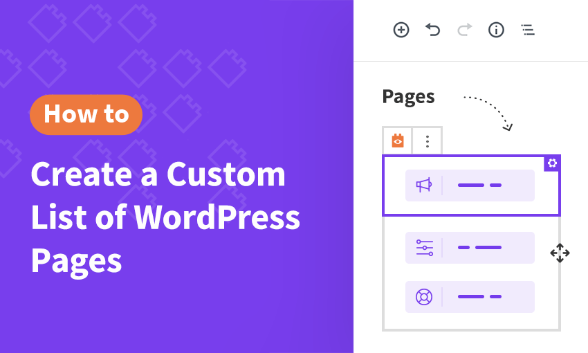Image resolution: width=588 pixels, height=353 pixels.
Task: Click the orange "How to" badge
Action: [86, 114]
